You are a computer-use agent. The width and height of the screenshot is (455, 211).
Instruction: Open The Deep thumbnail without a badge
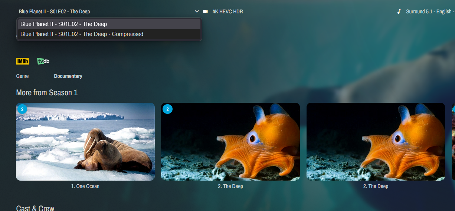pyautogui.click(x=376, y=142)
